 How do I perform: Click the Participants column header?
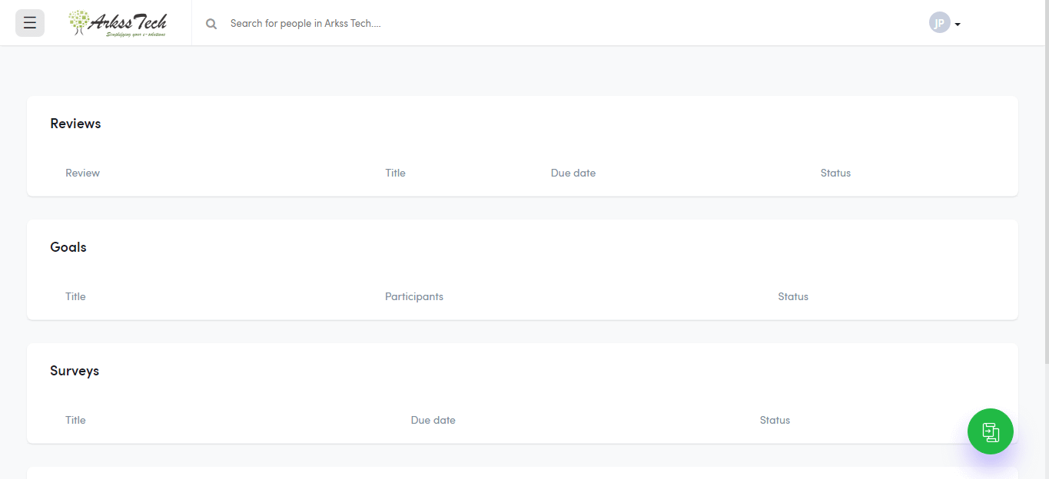click(414, 296)
